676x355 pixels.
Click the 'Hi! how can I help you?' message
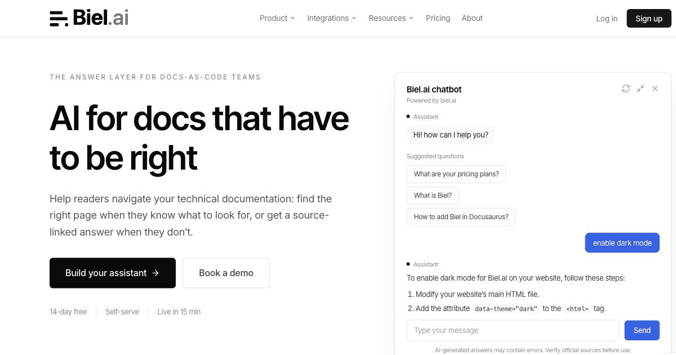(x=451, y=135)
